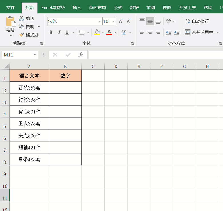Click the formula bar input
Screen dimensions: 223x211
point(156,55)
